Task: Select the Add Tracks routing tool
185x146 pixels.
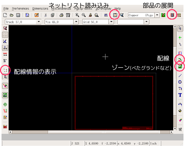Action: [x=180, y=60]
